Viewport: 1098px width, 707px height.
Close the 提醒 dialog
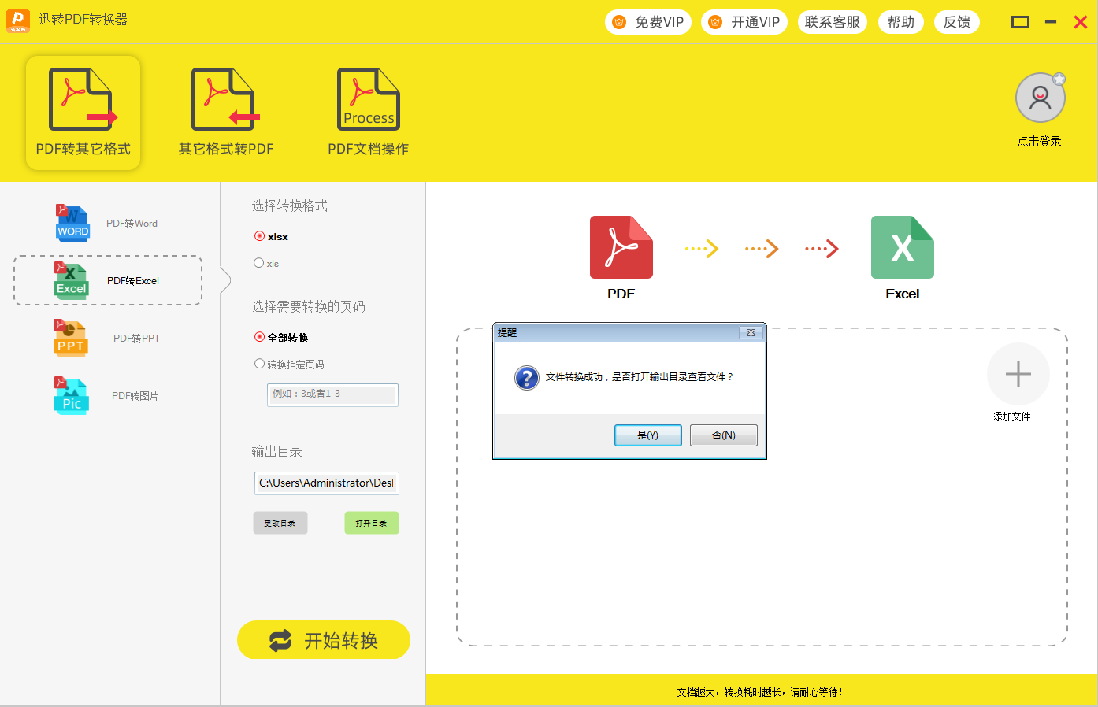751,333
